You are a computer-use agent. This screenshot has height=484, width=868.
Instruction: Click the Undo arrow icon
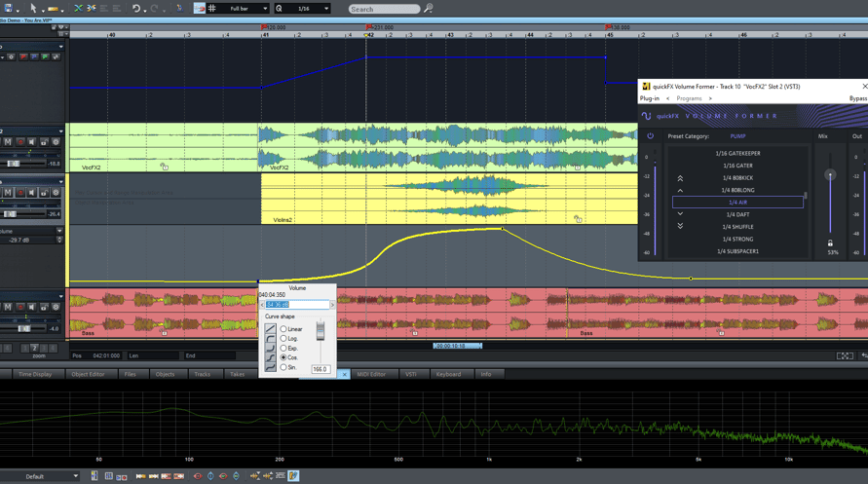click(x=136, y=9)
